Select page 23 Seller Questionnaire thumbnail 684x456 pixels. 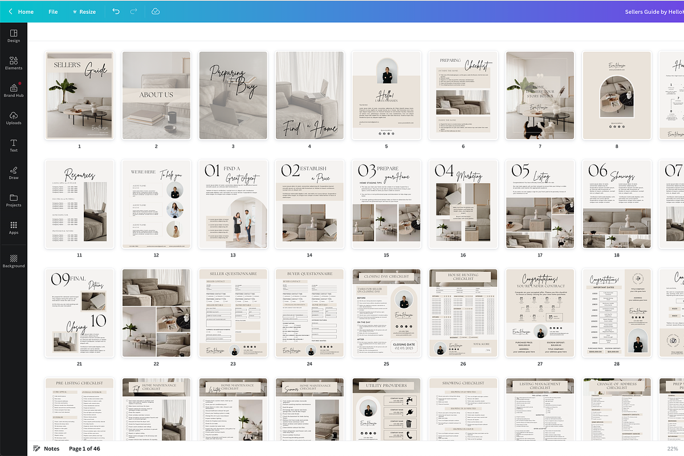tap(233, 313)
